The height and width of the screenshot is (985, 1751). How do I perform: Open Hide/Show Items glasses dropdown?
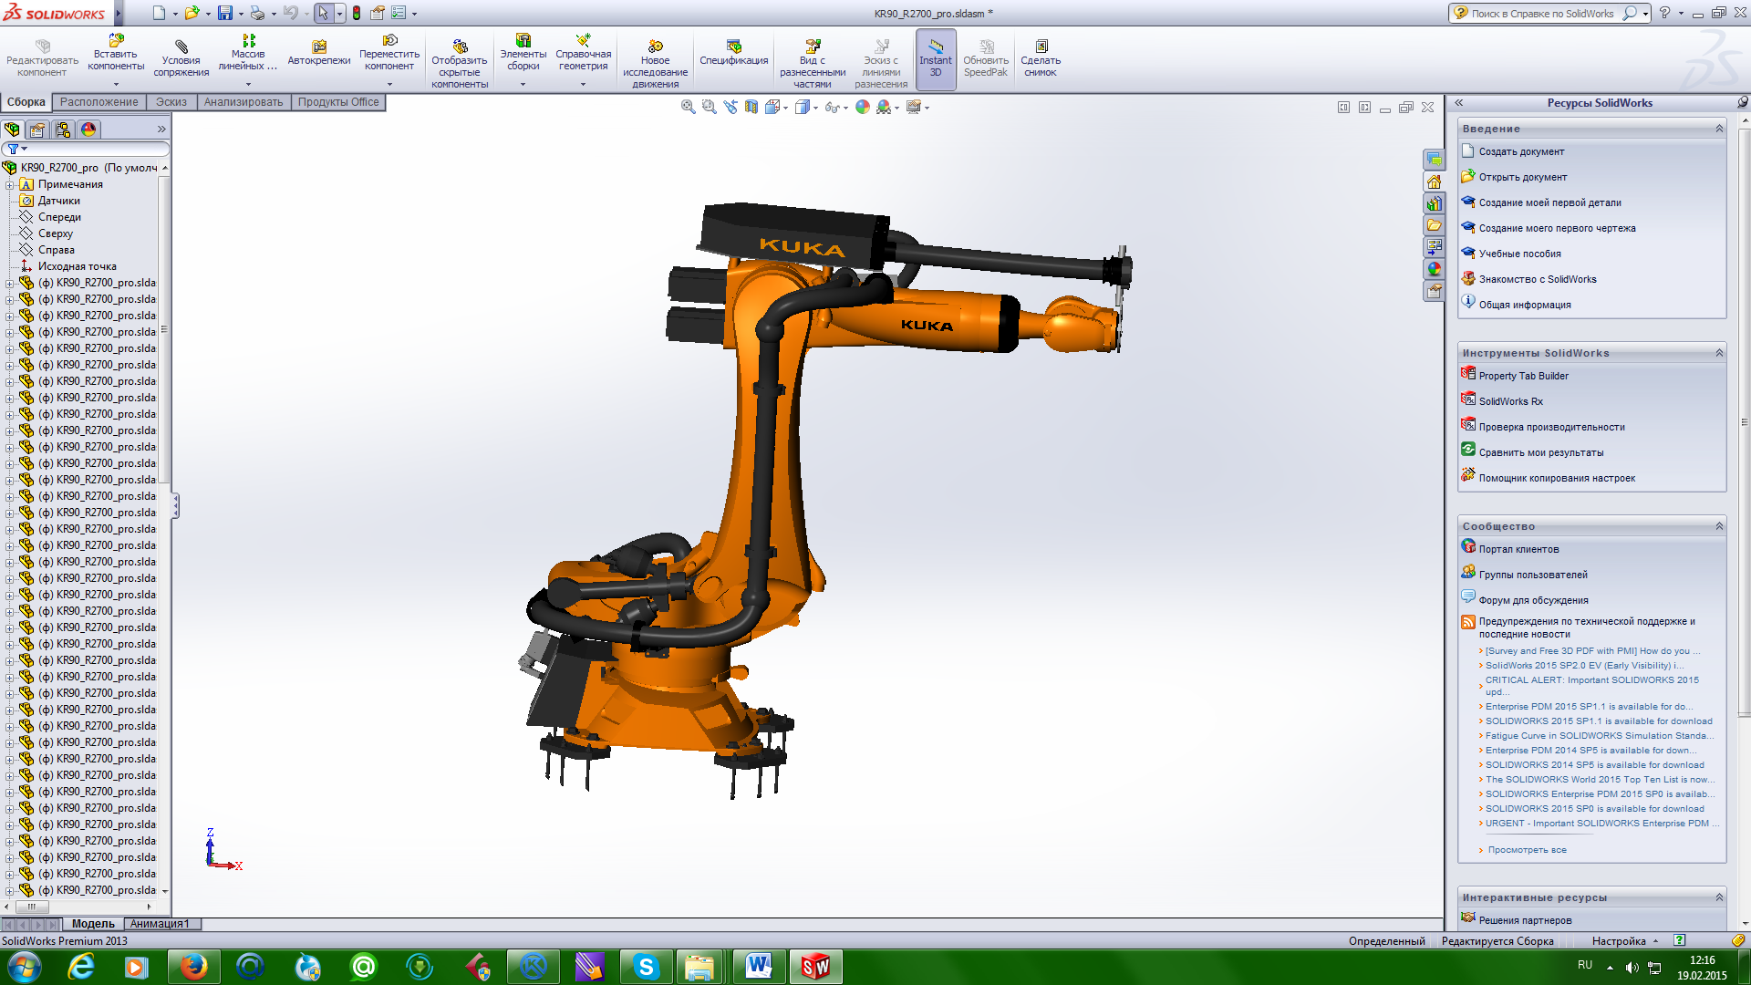coord(846,108)
